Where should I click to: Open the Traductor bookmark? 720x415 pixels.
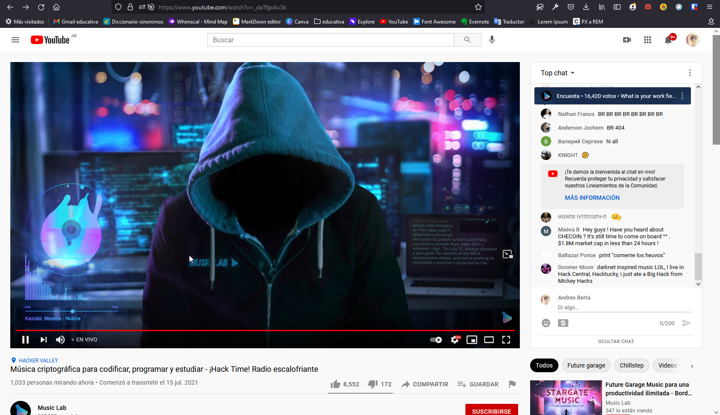(x=509, y=22)
